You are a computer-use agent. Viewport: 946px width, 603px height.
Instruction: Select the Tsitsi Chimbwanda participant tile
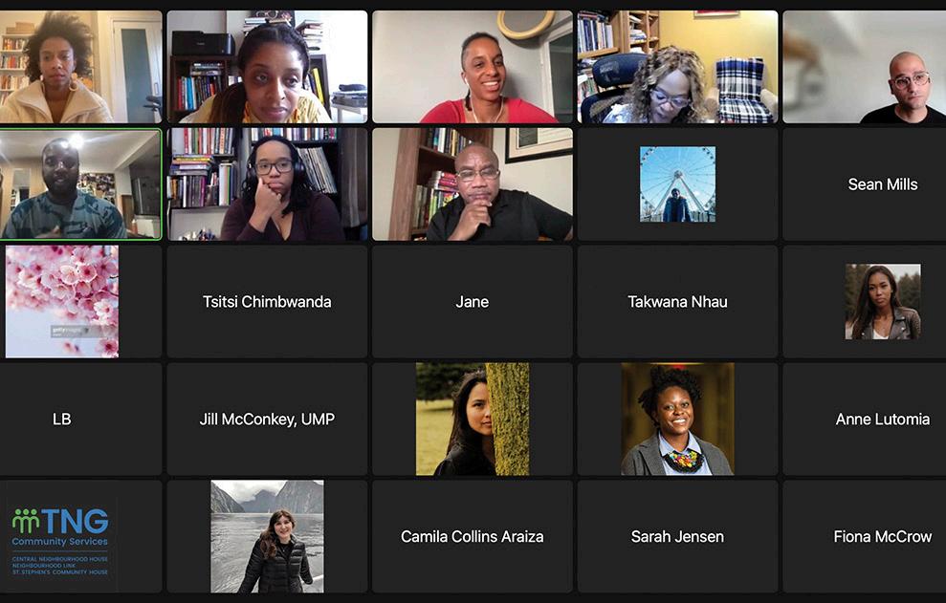[x=267, y=302]
